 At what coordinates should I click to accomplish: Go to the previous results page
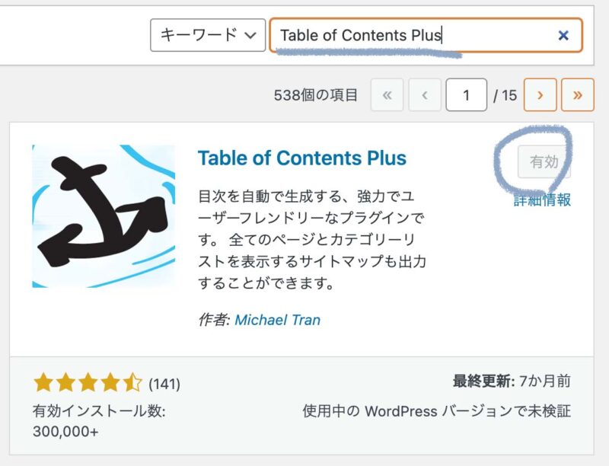(x=425, y=95)
